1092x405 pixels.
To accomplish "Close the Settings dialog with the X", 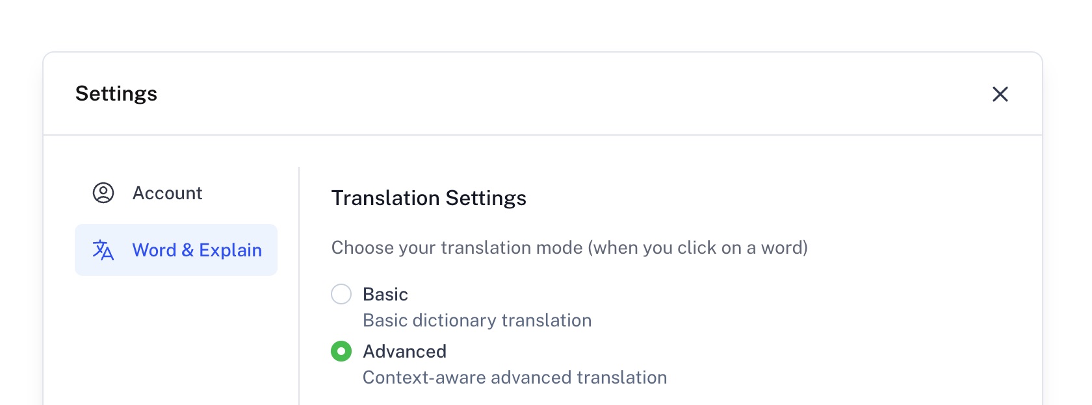I will pyautogui.click(x=1000, y=94).
